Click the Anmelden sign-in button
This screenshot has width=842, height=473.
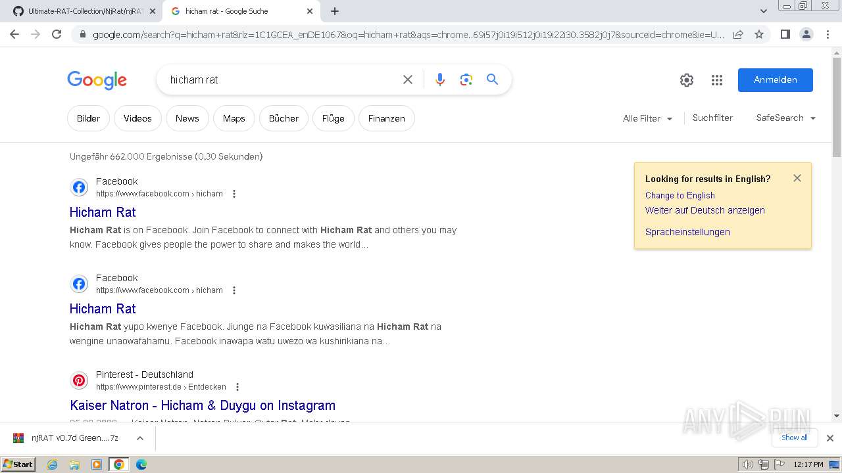776,80
